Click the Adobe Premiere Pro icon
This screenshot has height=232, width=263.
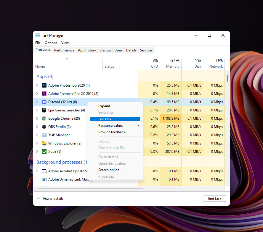(44, 94)
